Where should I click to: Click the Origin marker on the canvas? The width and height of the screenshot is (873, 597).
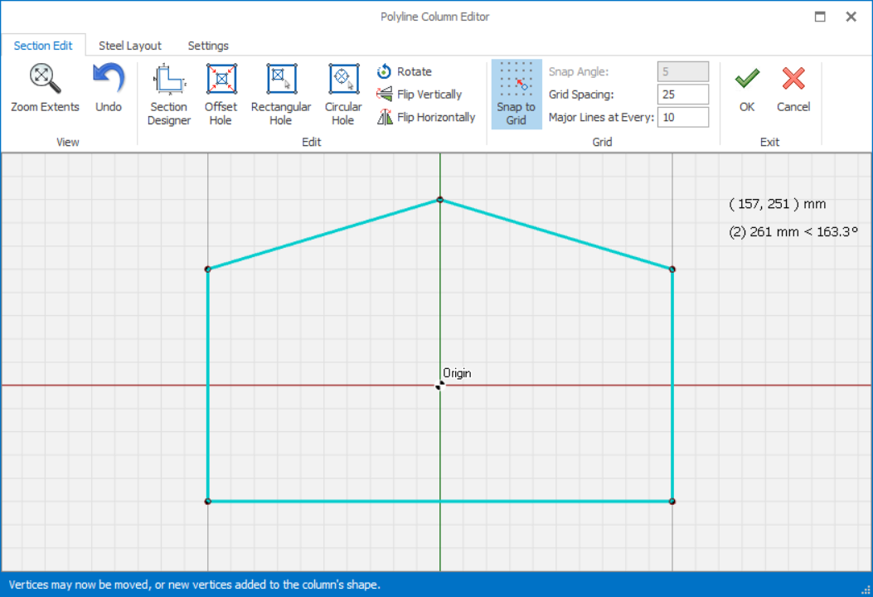[439, 386]
